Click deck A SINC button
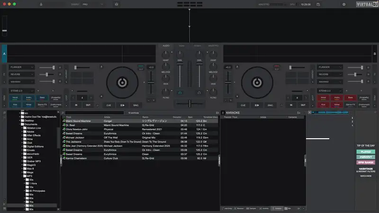Image resolution: width=379 pixels, height=213 pixels. pos(136,105)
